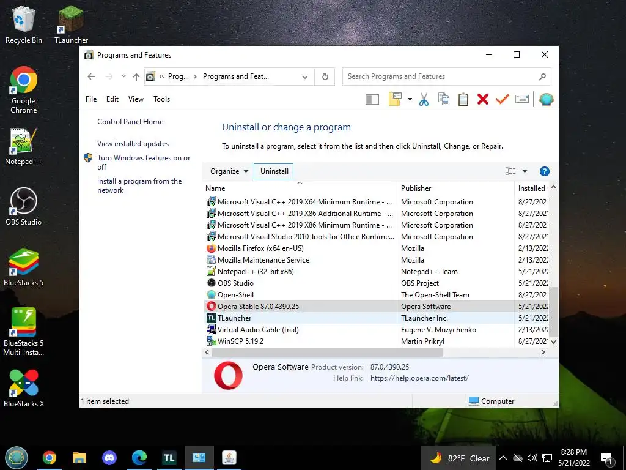Open Install a program from the network
The image size is (626, 470).
tap(139, 186)
